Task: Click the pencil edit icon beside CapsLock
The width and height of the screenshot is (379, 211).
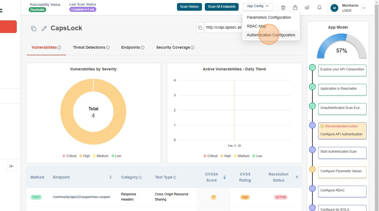Action: pyautogui.click(x=44, y=28)
